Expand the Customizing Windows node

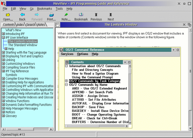pos(3,64)
